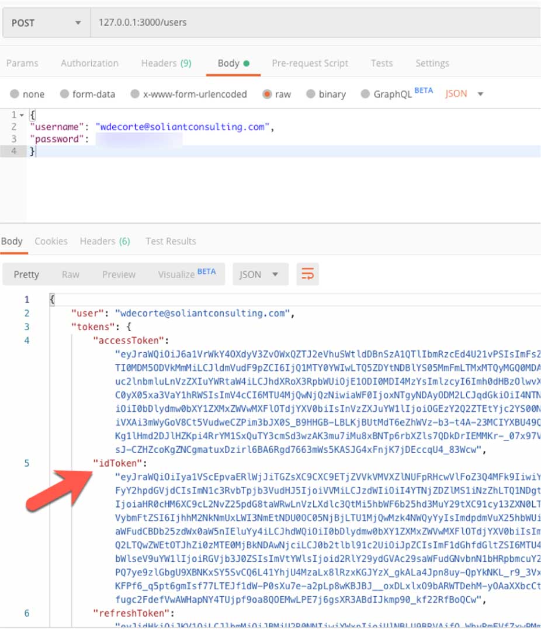The image size is (541, 629).
Task: Click the closing brace on request line 4
Action: click(32, 151)
